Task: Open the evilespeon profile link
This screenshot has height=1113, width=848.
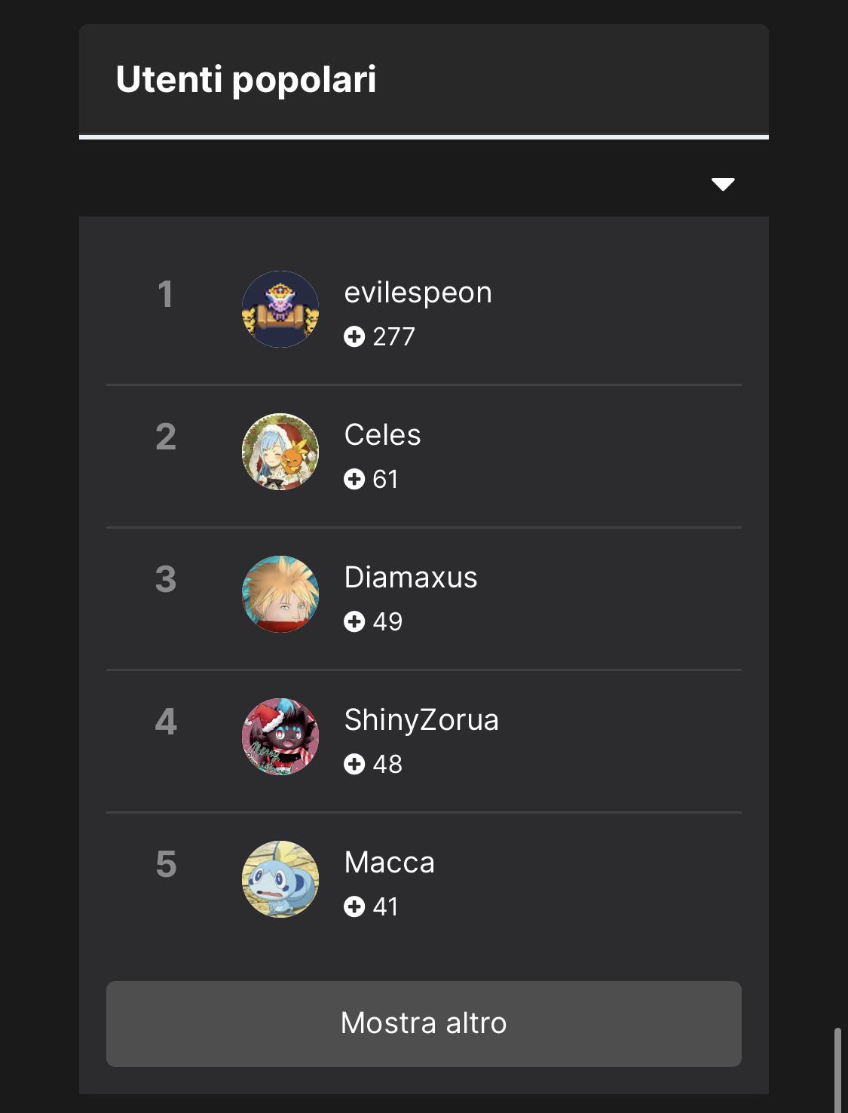Action: pos(418,293)
